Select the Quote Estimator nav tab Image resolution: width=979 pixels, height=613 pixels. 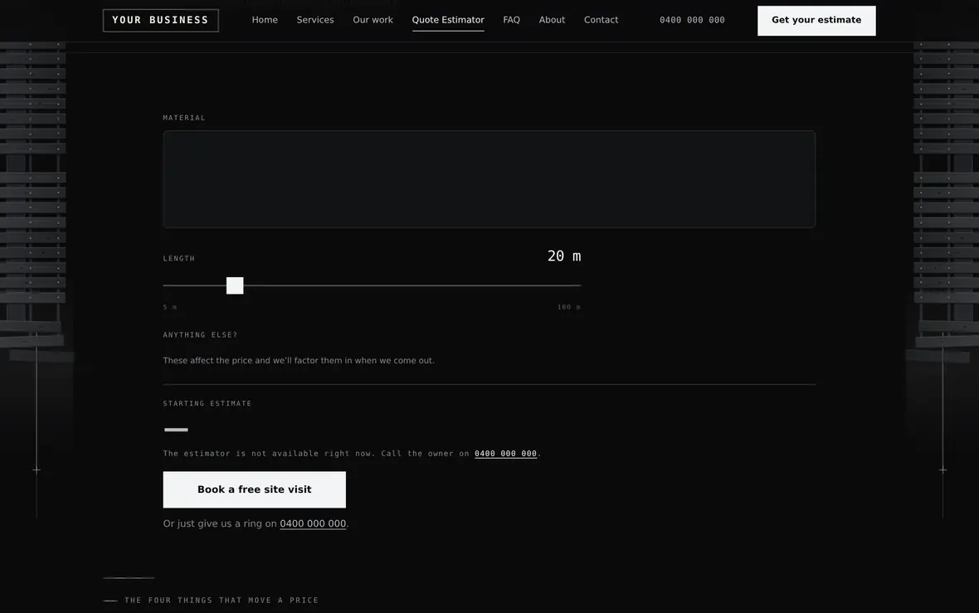click(448, 20)
